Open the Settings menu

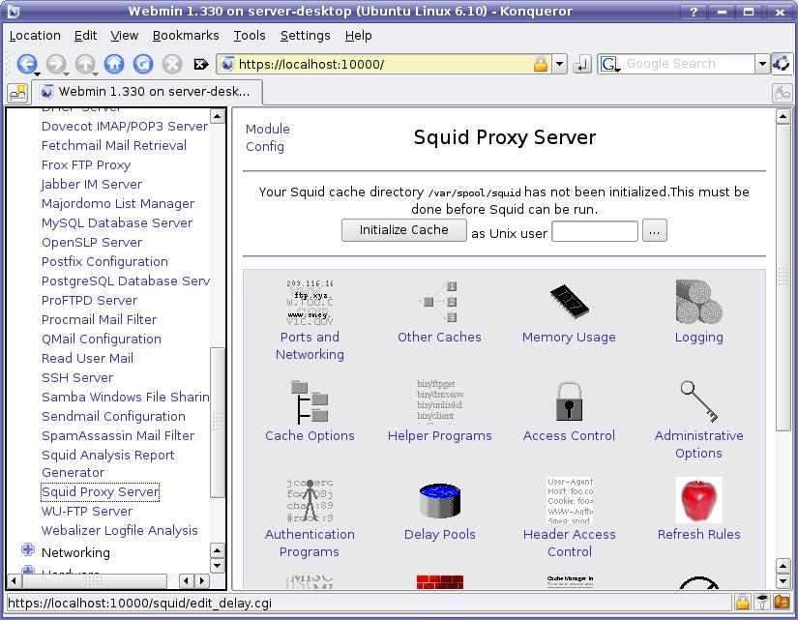coord(306,36)
